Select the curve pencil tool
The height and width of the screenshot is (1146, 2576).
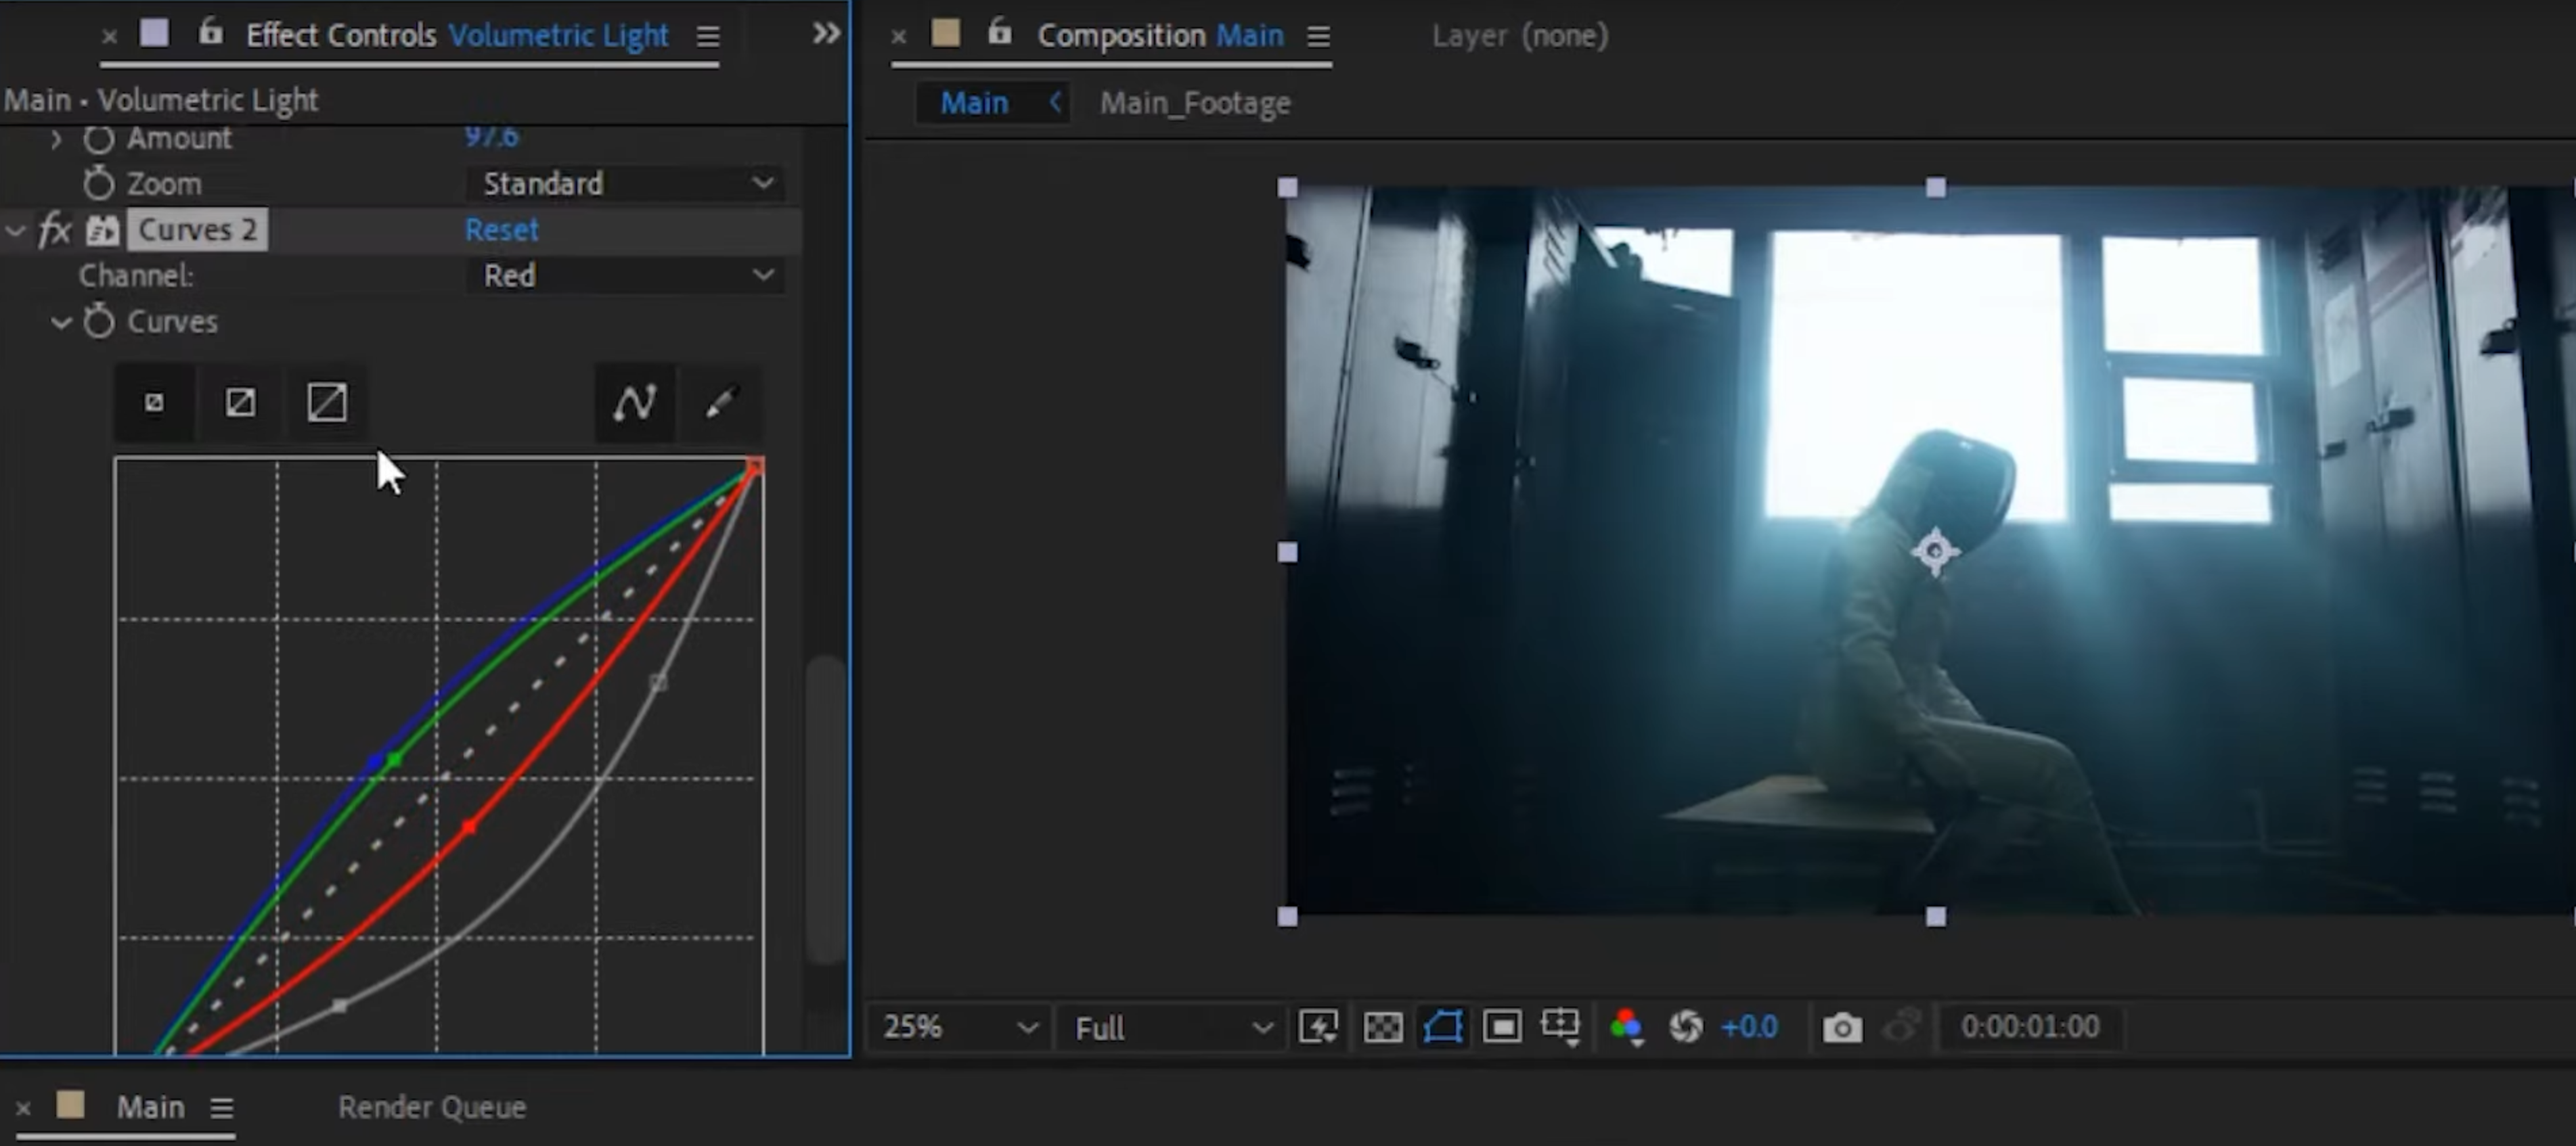point(720,403)
